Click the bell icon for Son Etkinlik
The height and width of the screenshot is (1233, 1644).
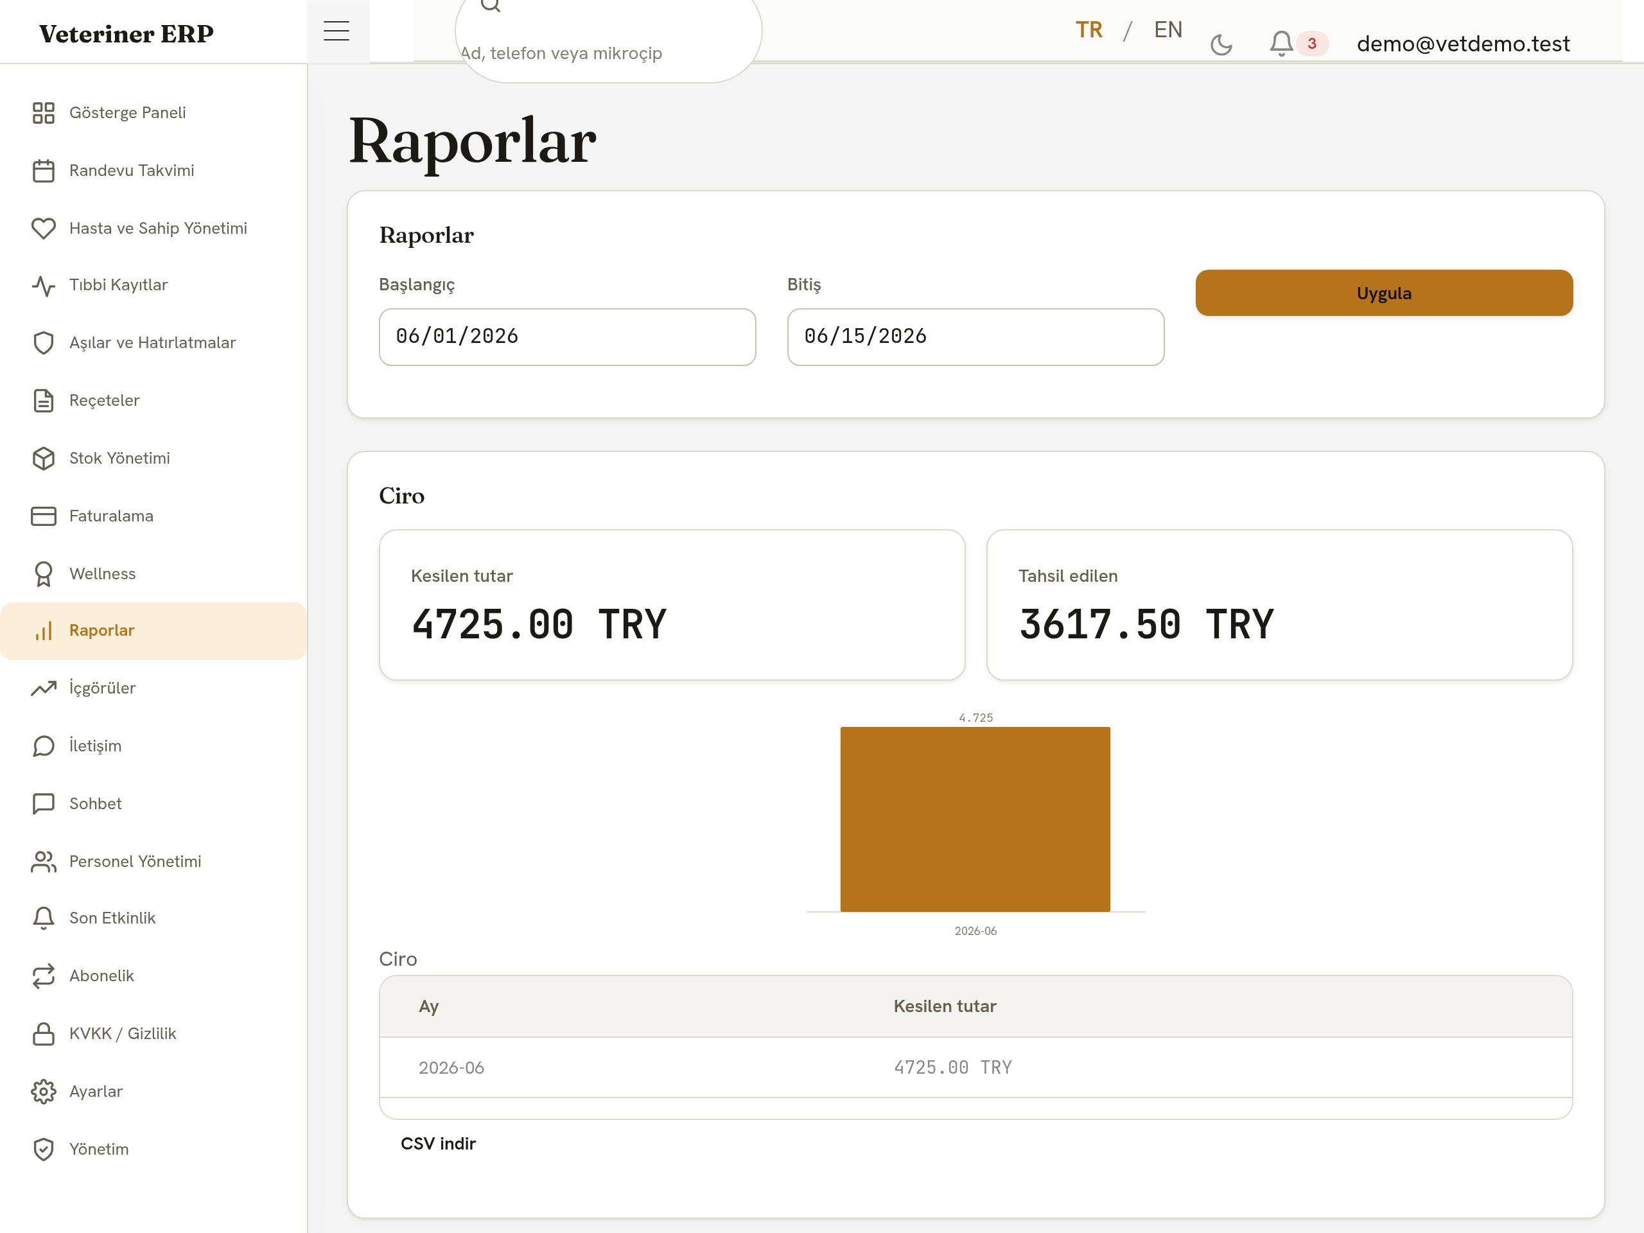point(43,918)
